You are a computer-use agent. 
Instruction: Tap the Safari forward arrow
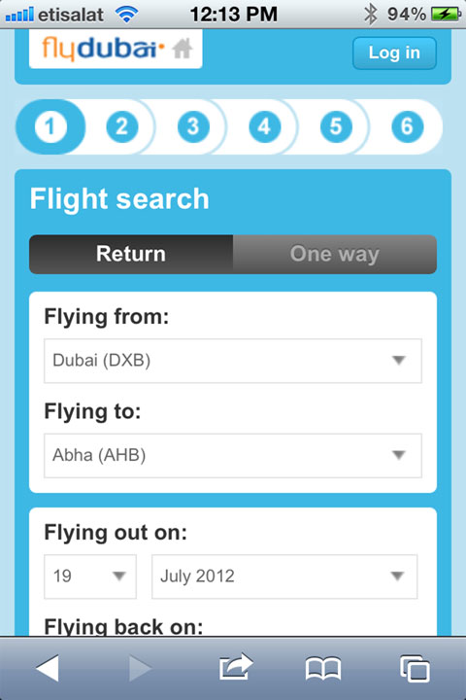point(141,668)
